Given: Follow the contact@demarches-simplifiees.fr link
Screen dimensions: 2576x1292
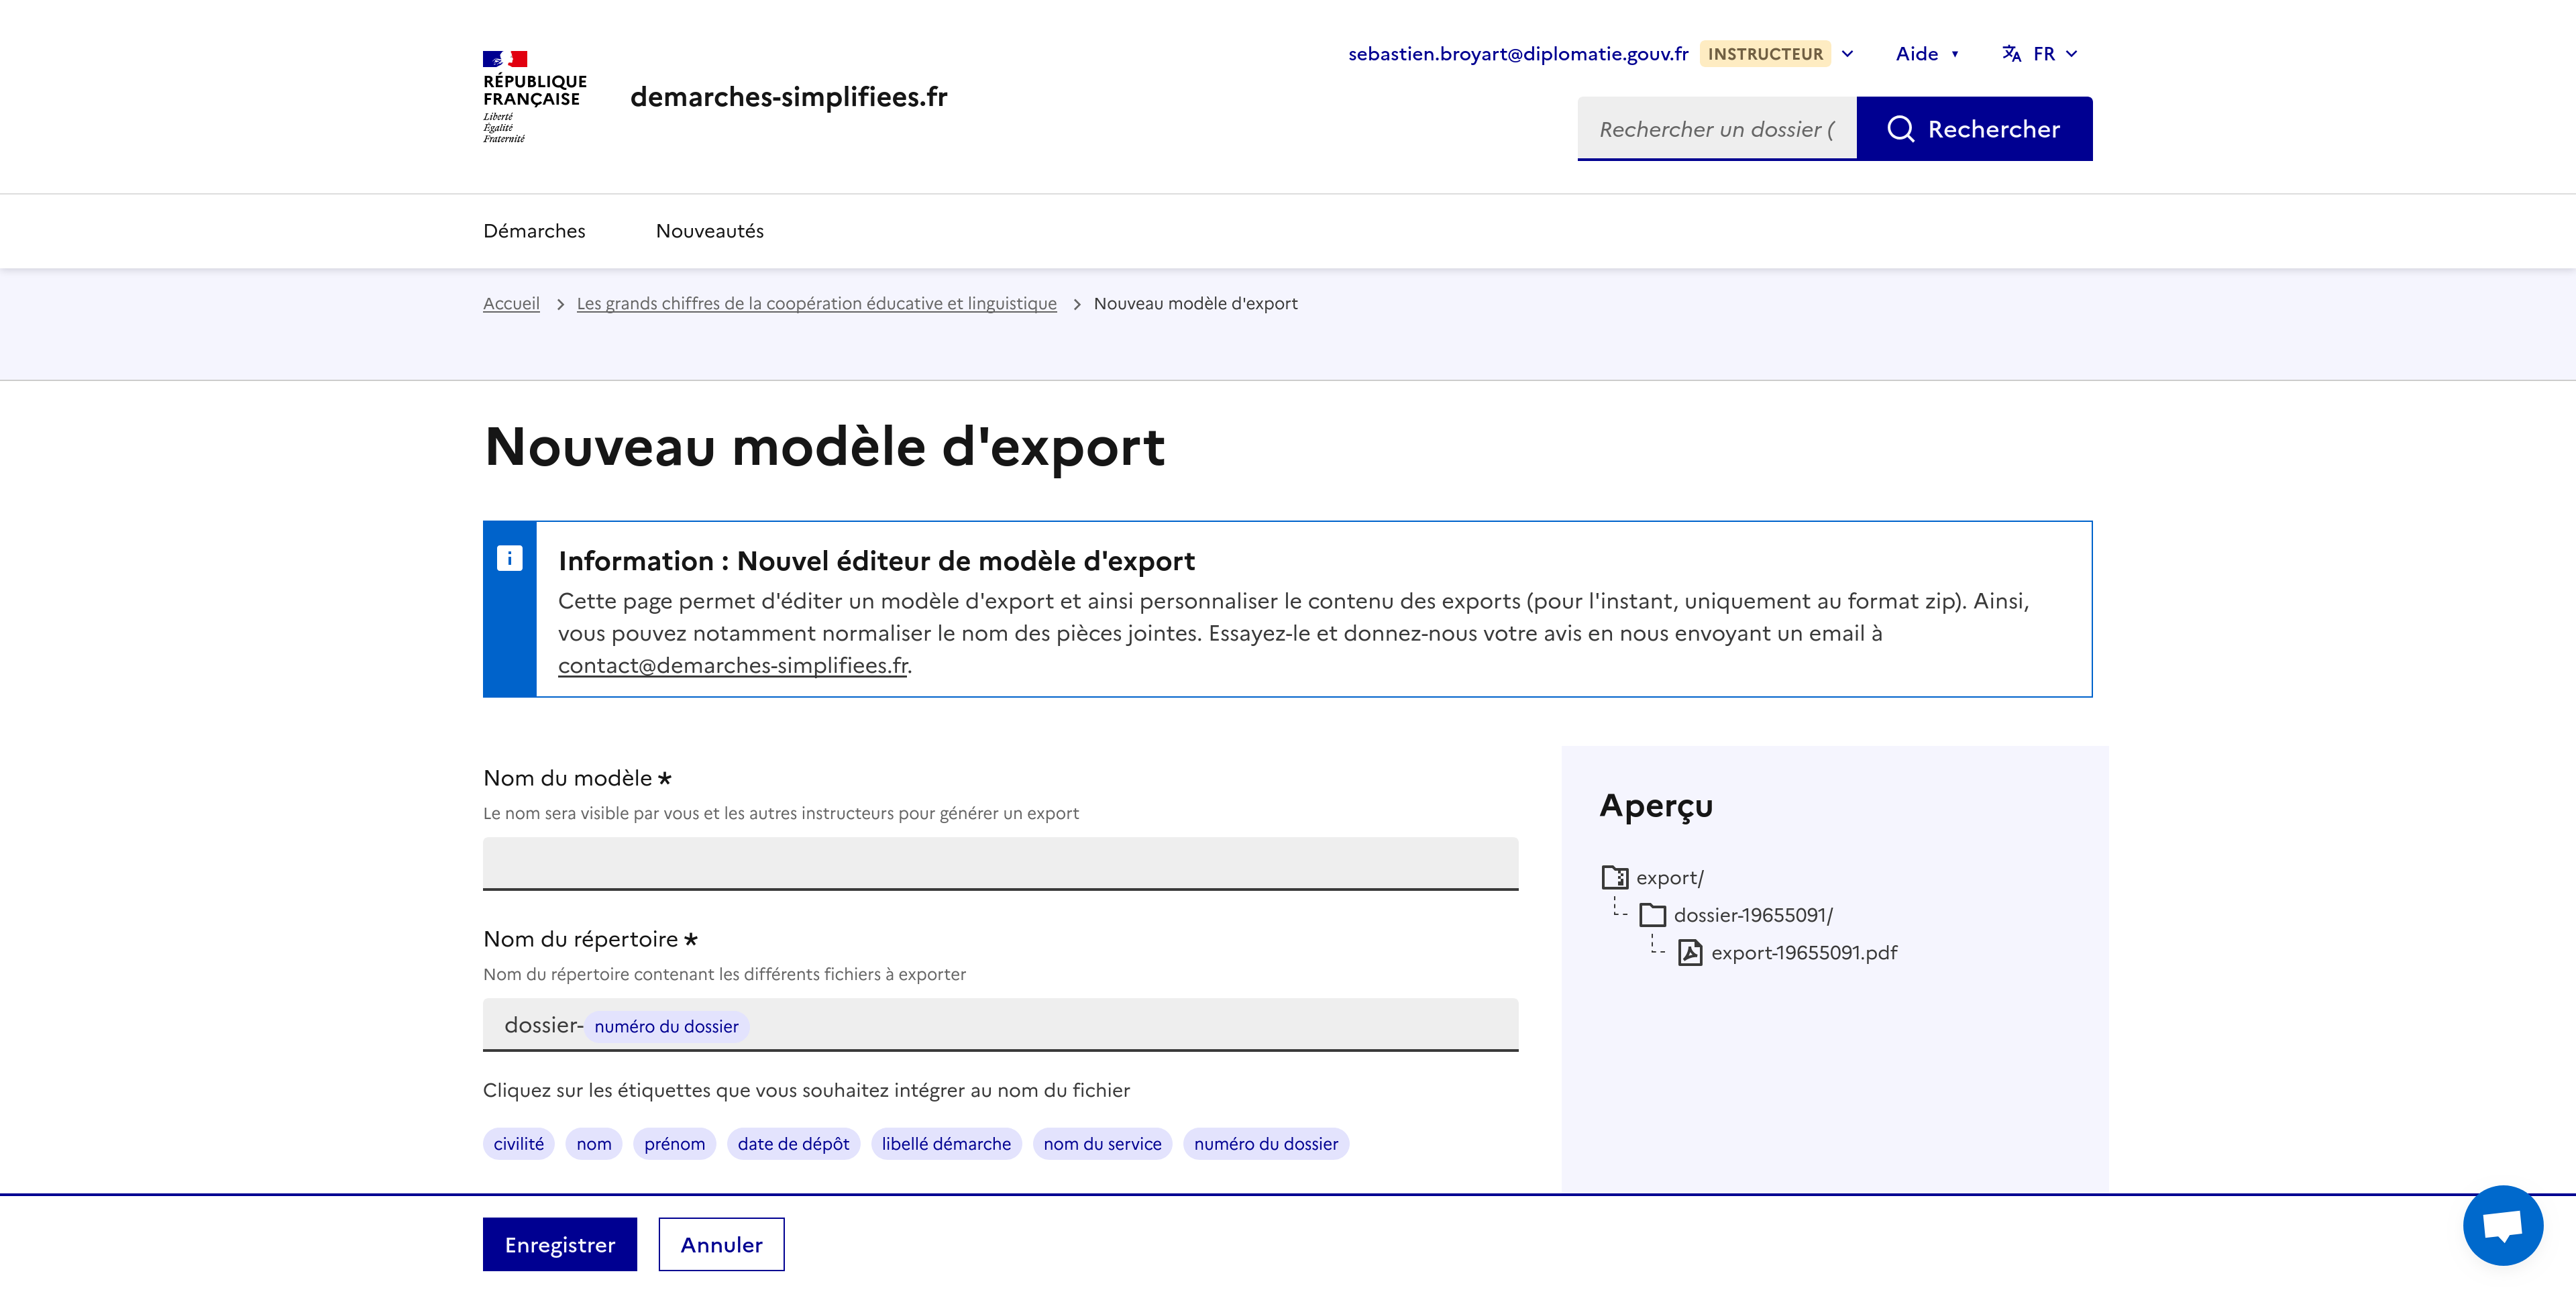Looking at the screenshot, I should [732, 665].
